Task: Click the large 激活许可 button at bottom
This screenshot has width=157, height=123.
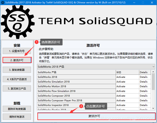Action: coord(97,116)
